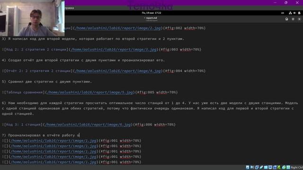303x170 pixels.
Task: Click the '{#fig:002 width=70%}' attribute text
Action: point(184,28)
